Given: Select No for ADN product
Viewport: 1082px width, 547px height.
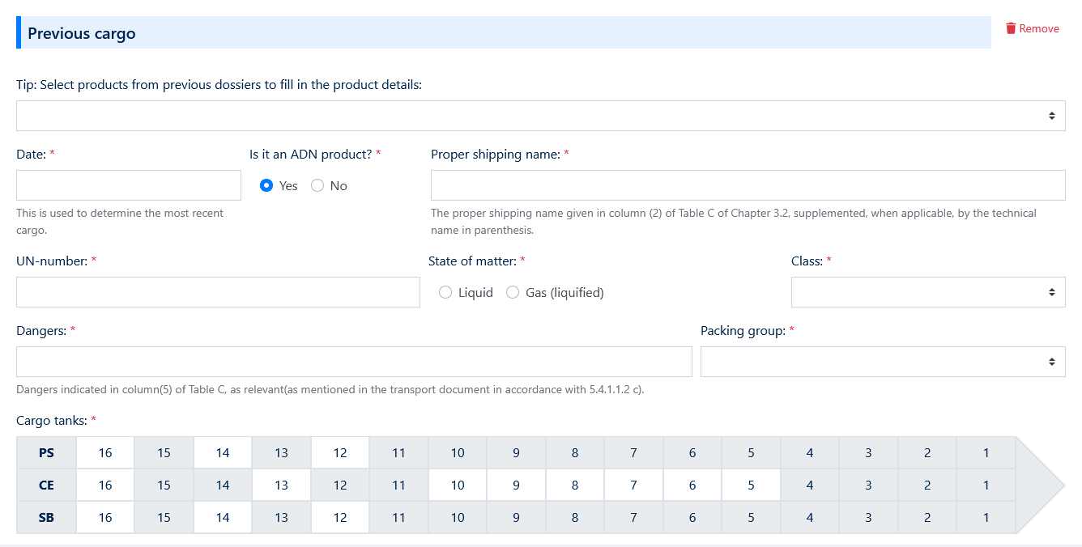Looking at the screenshot, I should pyautogui.click(x=317, y=185).
